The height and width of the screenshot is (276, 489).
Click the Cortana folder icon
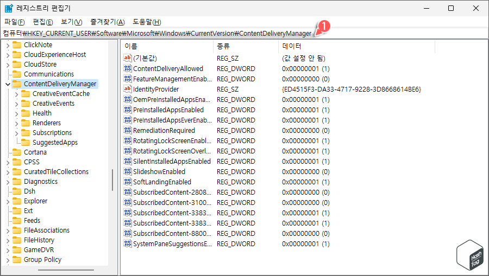[16, 152]
